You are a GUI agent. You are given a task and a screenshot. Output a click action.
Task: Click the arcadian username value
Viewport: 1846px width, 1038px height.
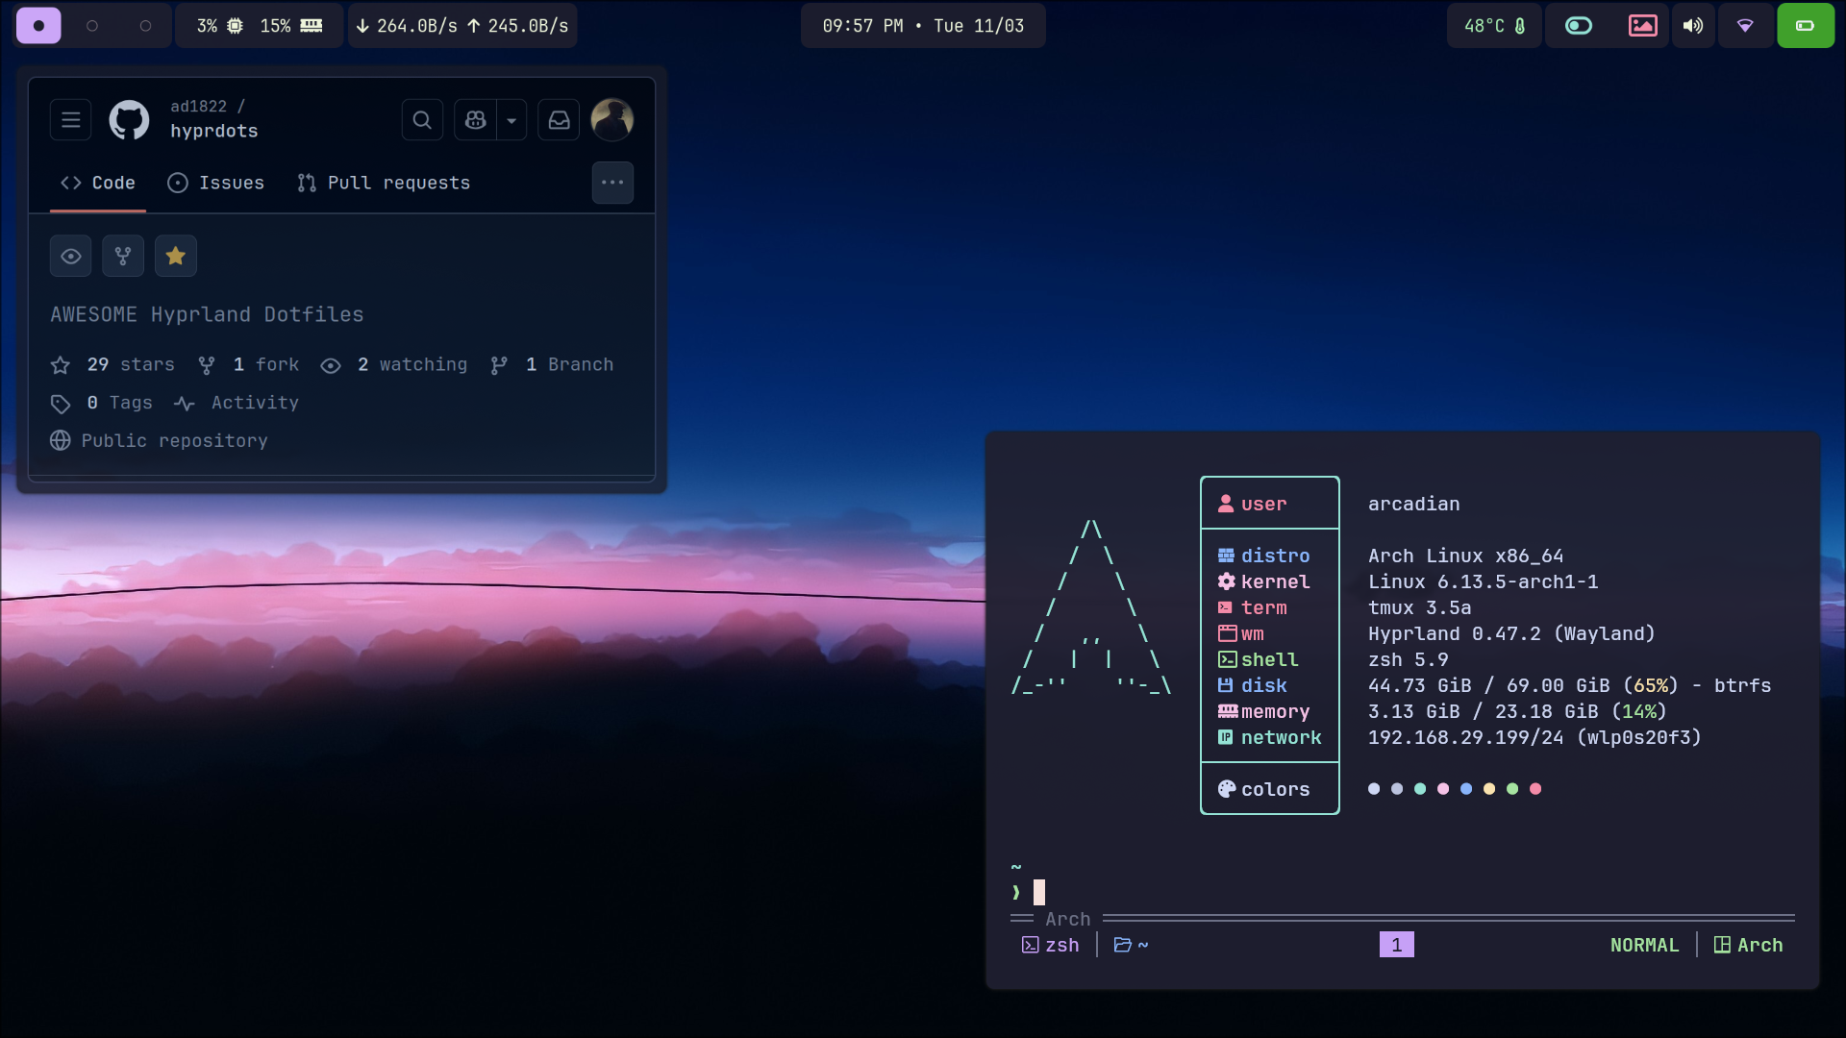(1414, 505)
